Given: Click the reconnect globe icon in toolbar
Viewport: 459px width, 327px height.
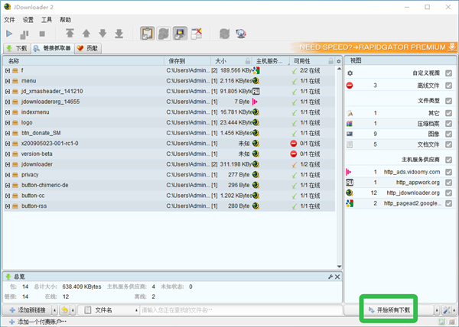Looking at the screenshot, I should [x=224, y=34].
